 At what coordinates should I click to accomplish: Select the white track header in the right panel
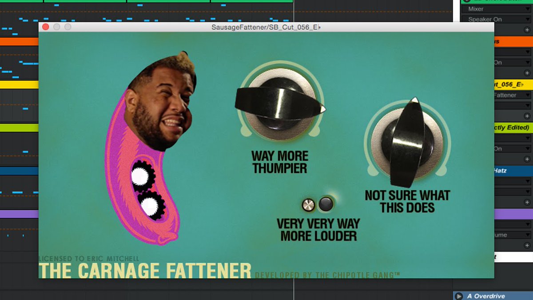coord(513,257)
